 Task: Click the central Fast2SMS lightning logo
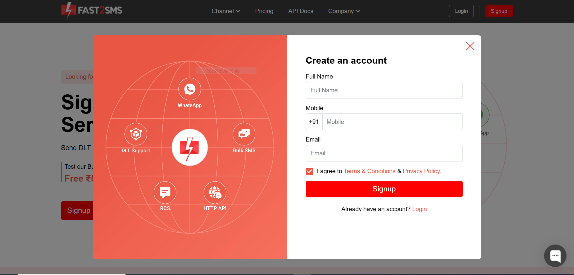click(190, 147)
